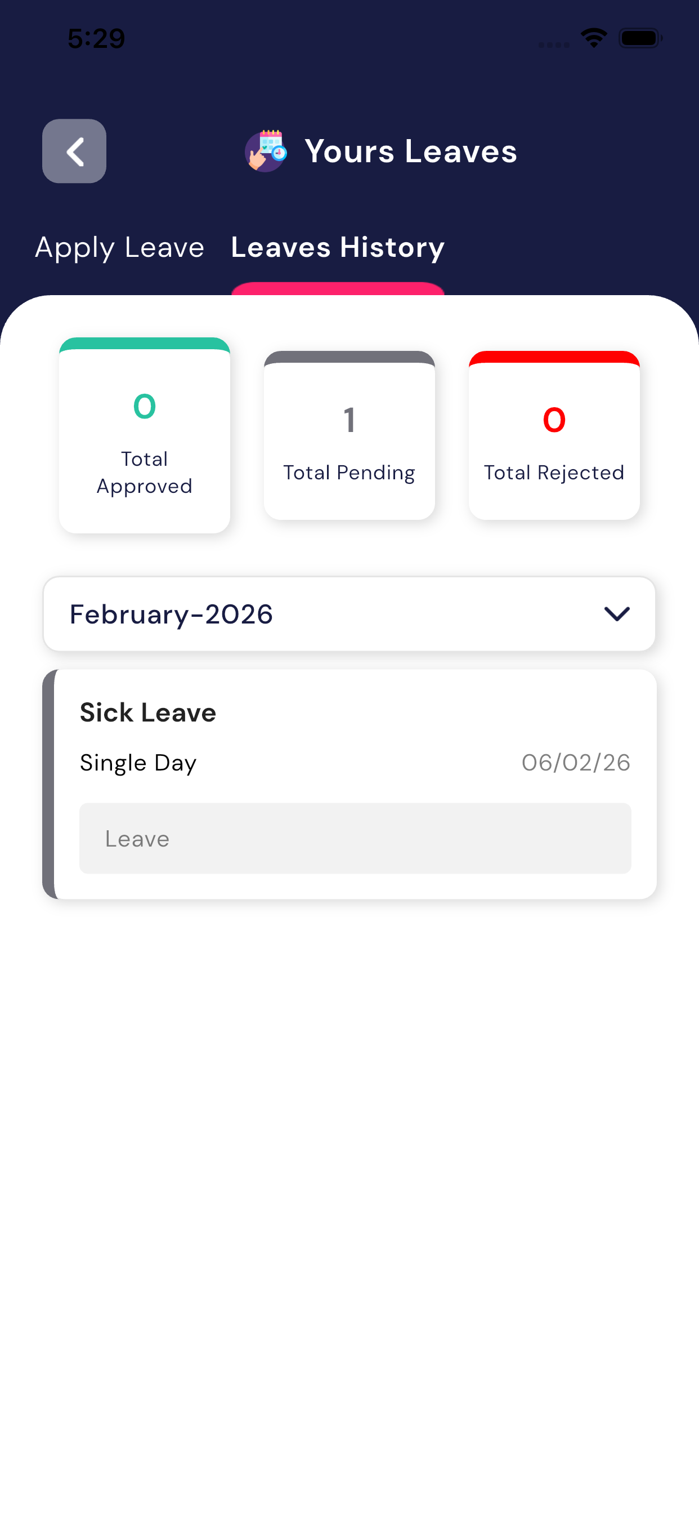Tap the pink active tab indicator
This screenshot has width=699, height=1514.
click(338, 288)
